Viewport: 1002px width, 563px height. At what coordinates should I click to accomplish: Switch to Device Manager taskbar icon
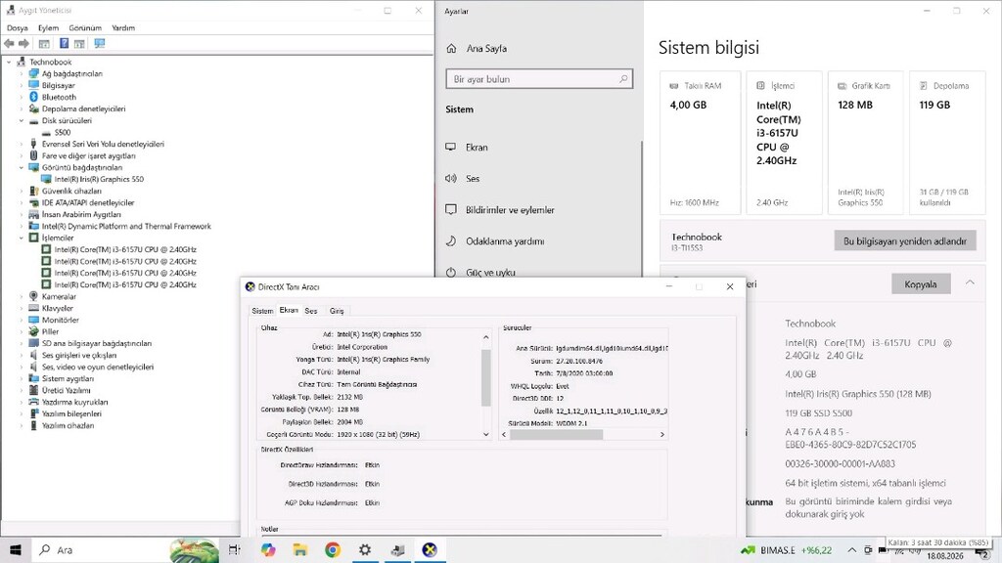click(397, 549)
